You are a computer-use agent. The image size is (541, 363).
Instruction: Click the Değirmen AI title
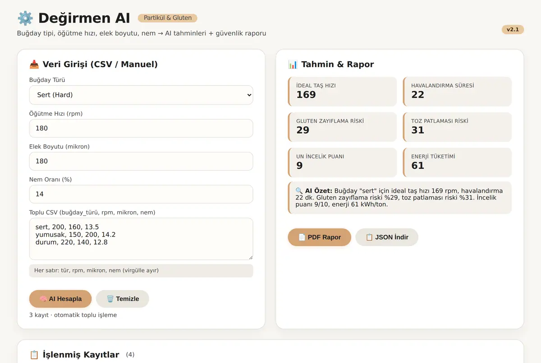click(84, 18)
